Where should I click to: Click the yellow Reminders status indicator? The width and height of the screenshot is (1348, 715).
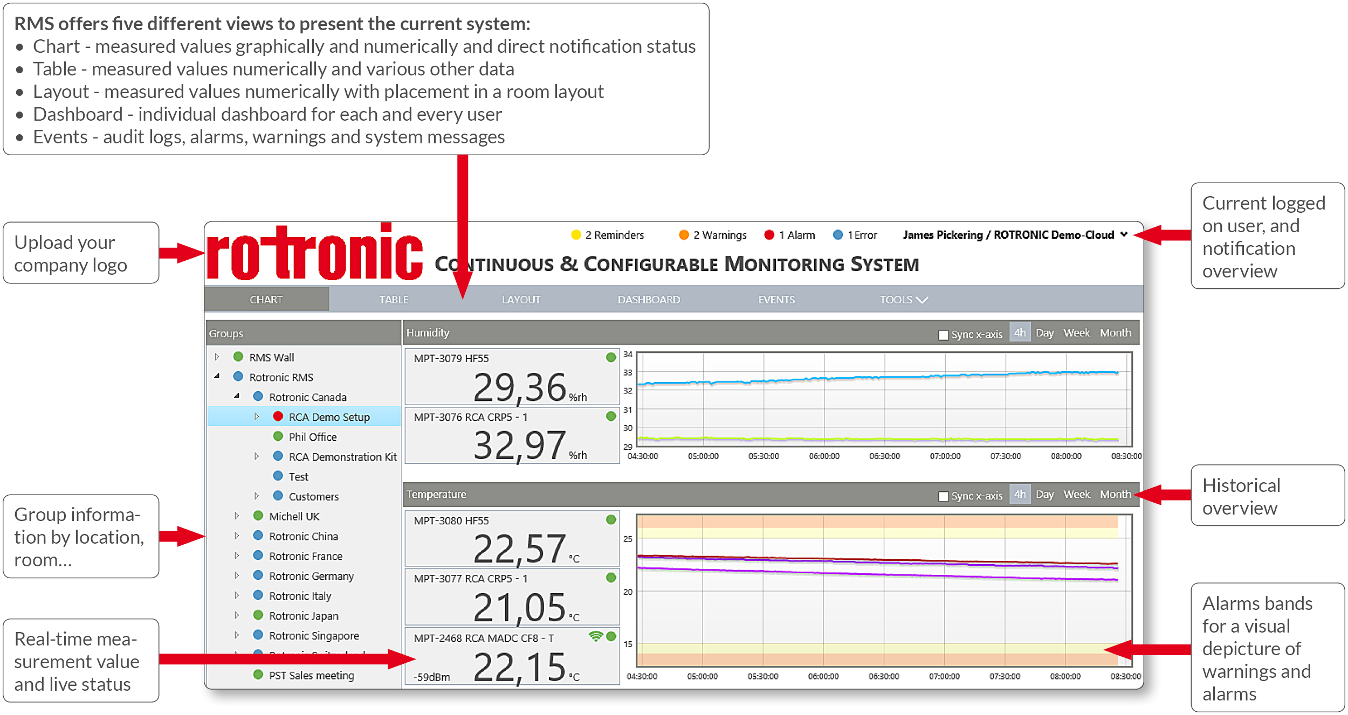[576, 235]
